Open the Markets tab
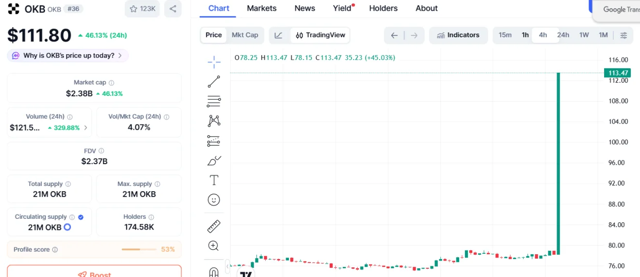Image resolution: width=640 pixels, height=277 pixels. [x=261, y=8]
